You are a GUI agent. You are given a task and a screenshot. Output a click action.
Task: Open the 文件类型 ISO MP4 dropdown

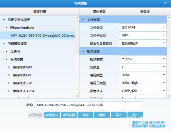(x=142, y=27)
